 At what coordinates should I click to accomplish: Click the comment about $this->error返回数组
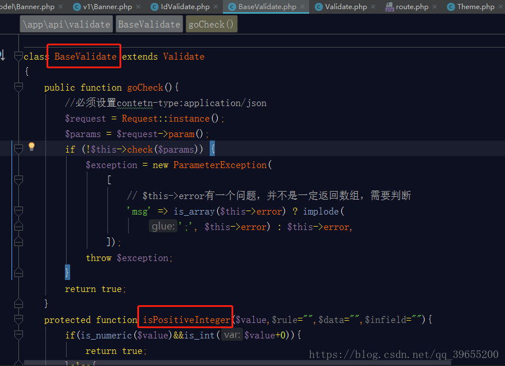(269, 196)
